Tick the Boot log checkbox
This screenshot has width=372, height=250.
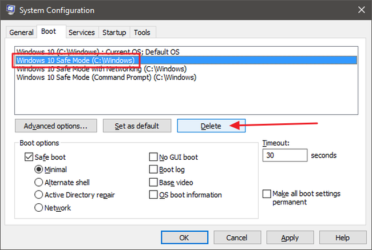click(153, 170)
